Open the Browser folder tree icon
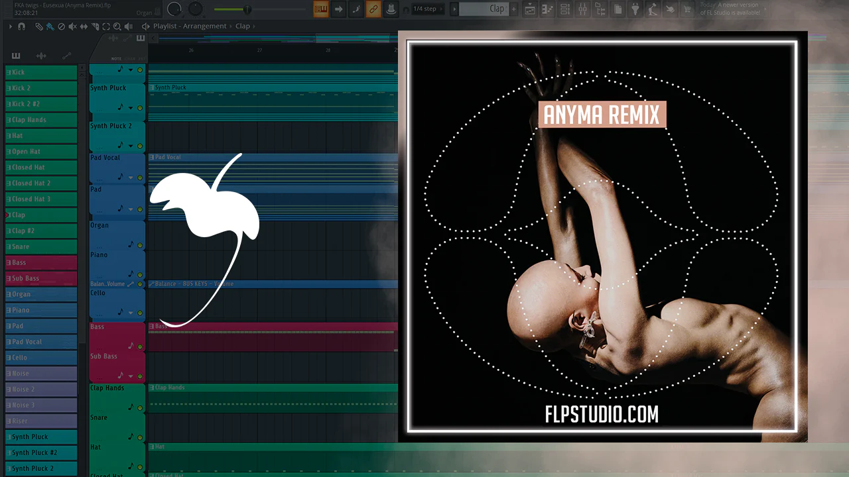 pyautogui.click(x=600, y=9)
